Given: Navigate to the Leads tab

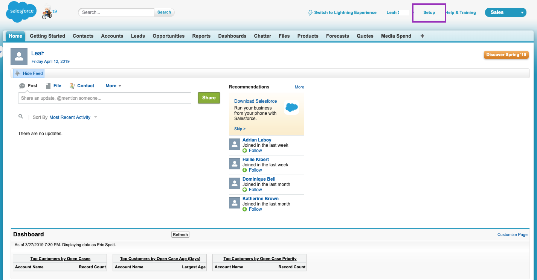Looking at the screenshot, I should [138, 36].
